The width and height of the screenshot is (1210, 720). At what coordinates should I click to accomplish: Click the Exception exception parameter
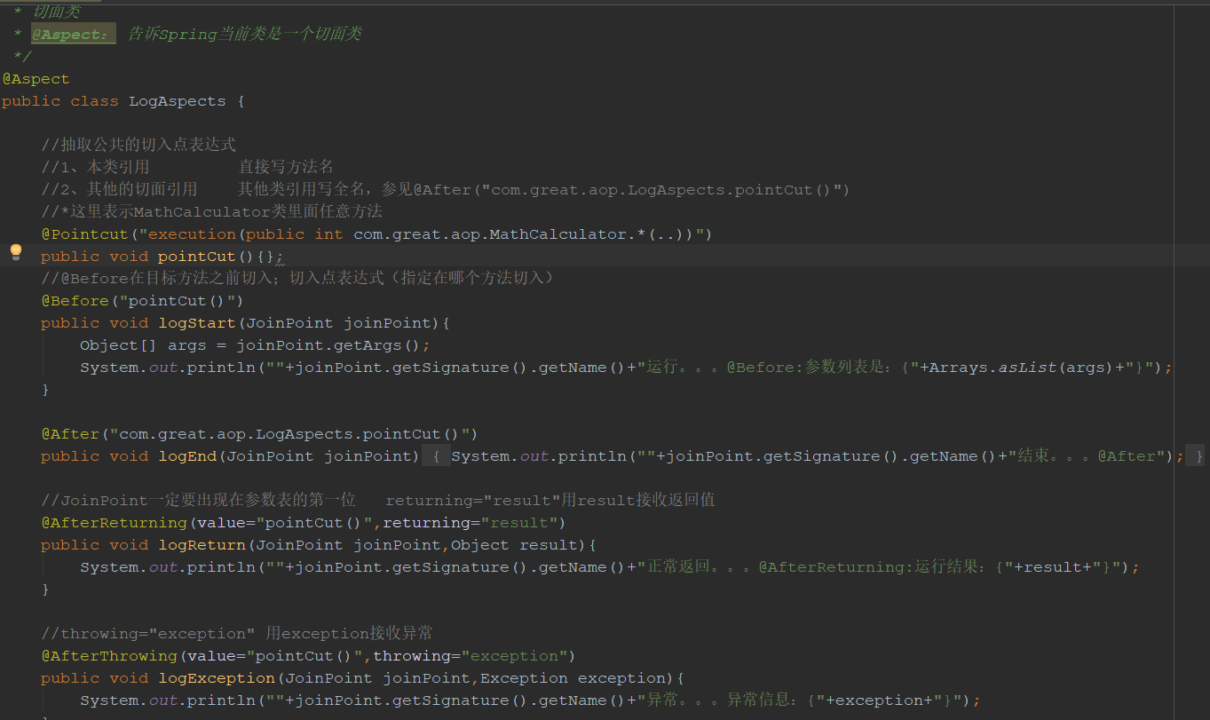click(x=573, y=678)
